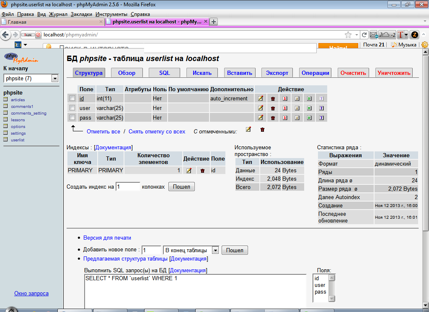The height and width of the screenshot is (312, 429).
Task: Add fulltext index icon on user row
Action: pos(321,108)
